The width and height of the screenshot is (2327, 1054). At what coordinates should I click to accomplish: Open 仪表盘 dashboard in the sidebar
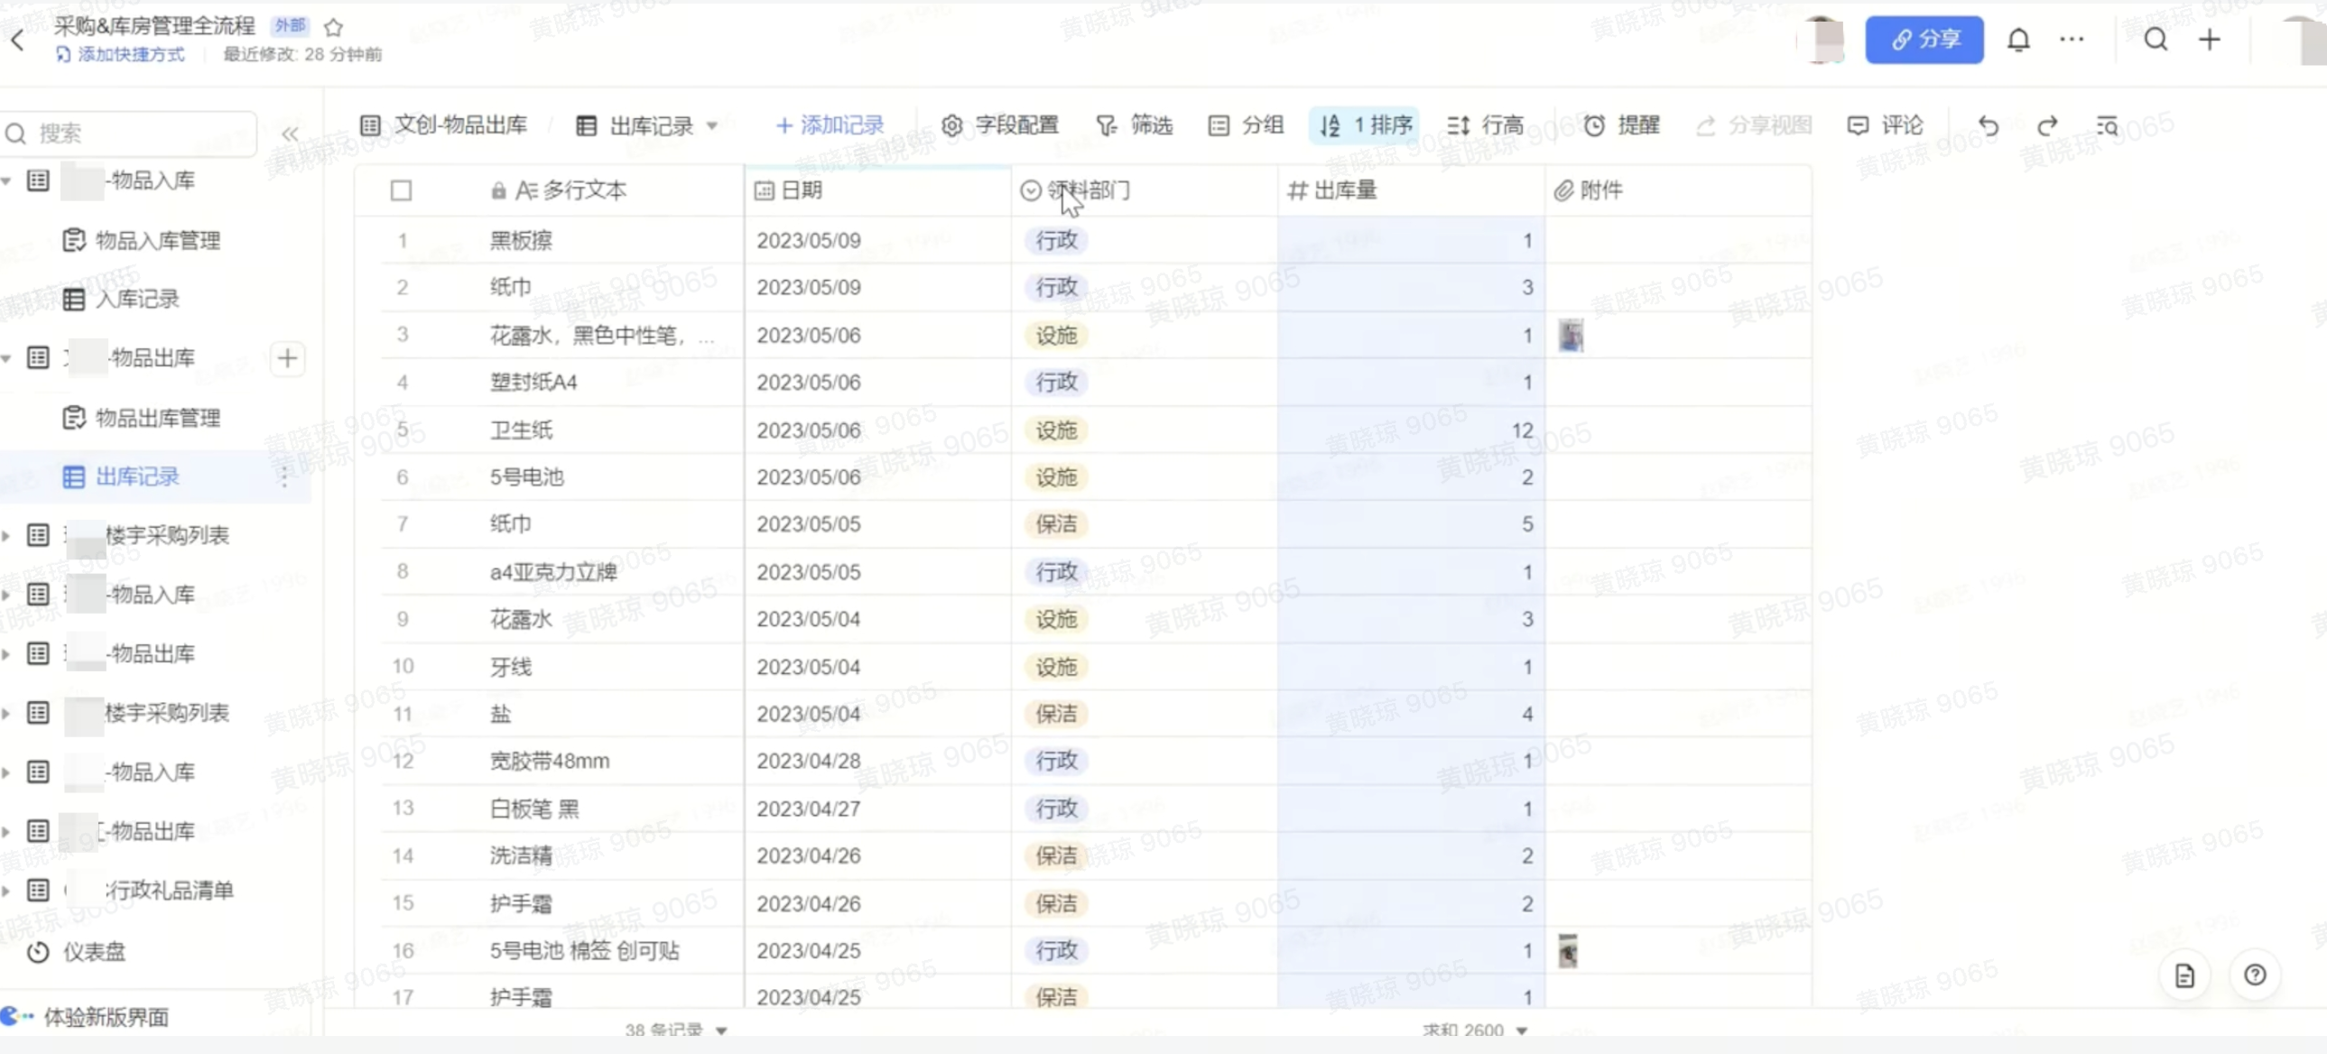click(93, 952)
